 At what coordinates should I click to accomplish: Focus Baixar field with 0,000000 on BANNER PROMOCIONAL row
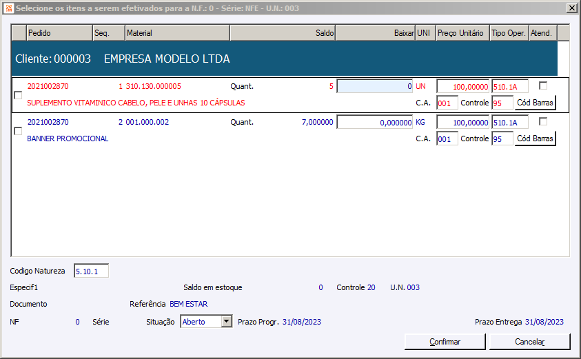(x=375, y=122)
